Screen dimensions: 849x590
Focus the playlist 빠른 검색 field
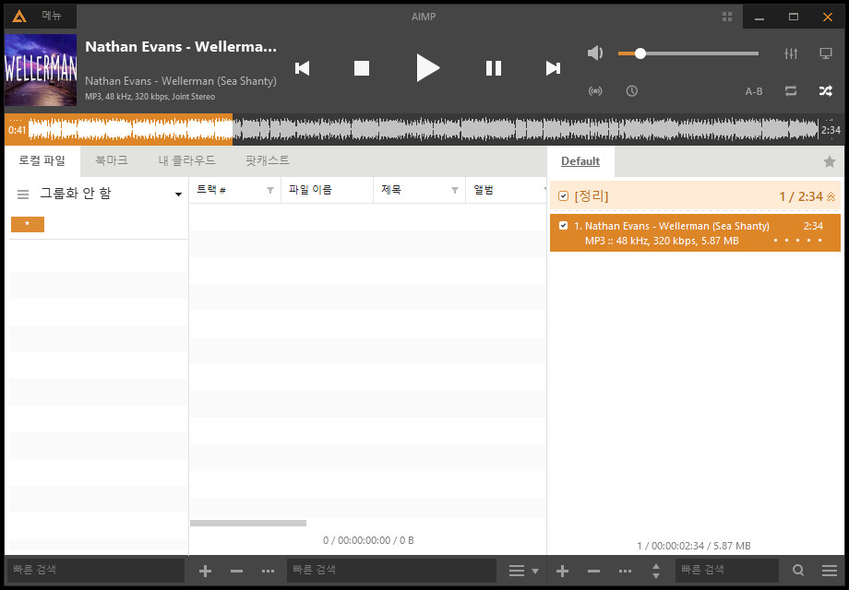[x=726, y=570]
